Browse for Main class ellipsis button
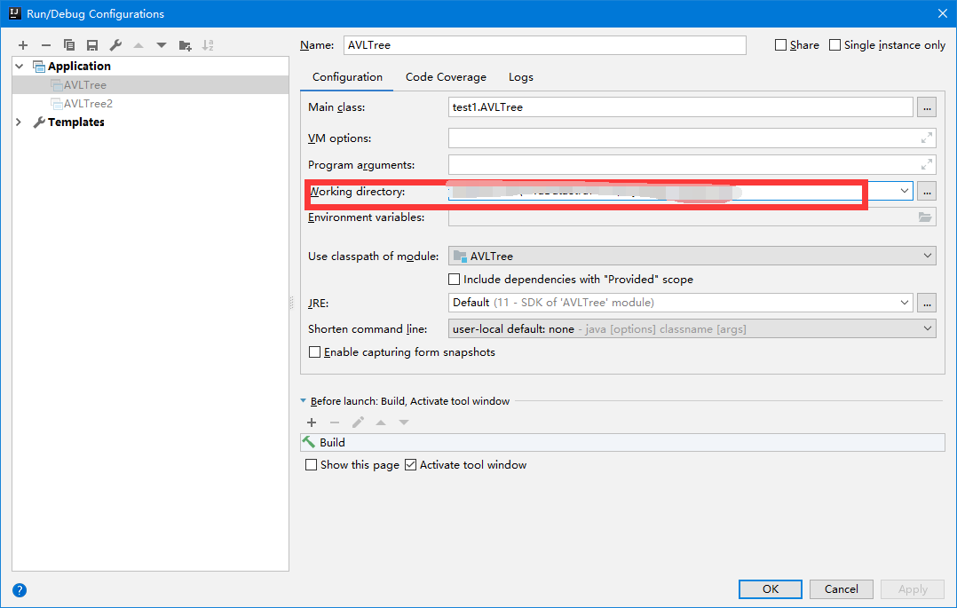The width and height of the screenshot is (957, 608). click(x=927, y=107)
